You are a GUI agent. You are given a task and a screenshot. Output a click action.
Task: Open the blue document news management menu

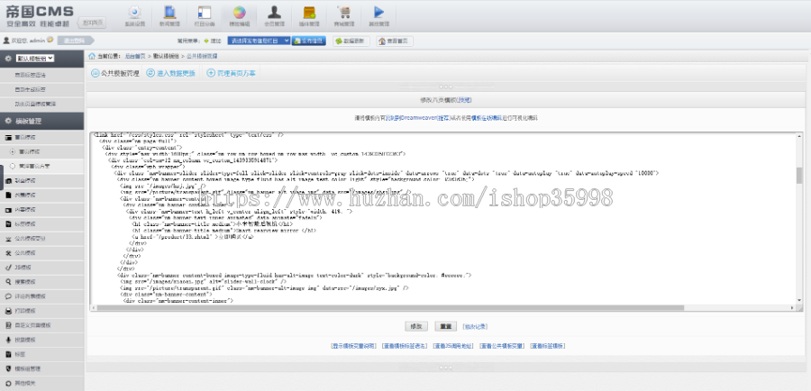click(x=169, y=16)
